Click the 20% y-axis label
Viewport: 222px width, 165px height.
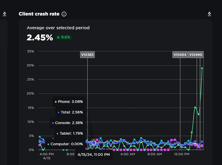pyautogui.click(x=30, y=93)
